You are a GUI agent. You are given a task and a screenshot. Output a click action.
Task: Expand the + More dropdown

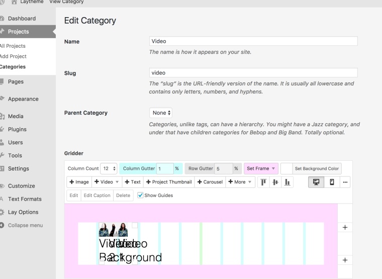coord(241,182)
